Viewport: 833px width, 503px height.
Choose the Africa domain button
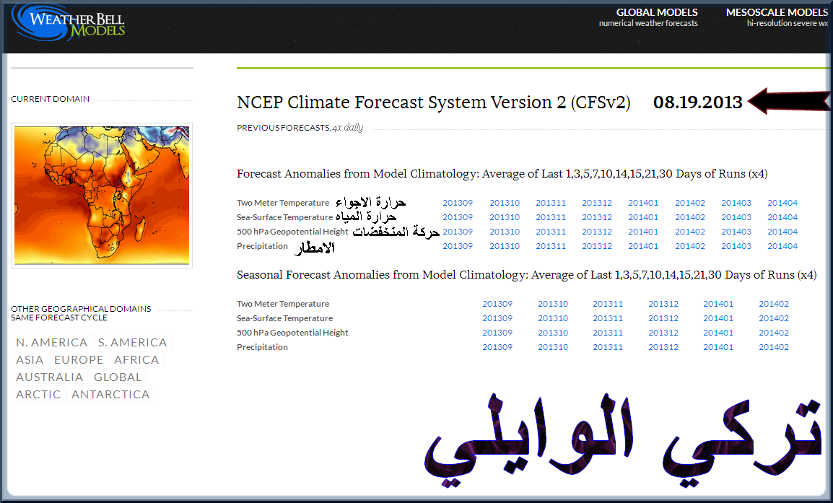(x=136, y=360)
